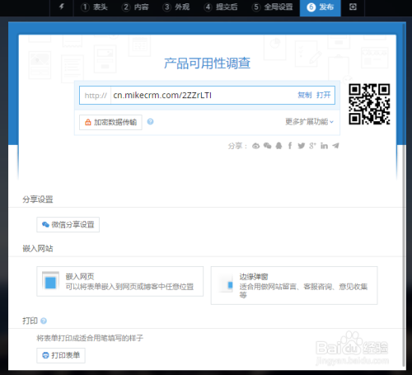Toggle 加密数据传输 encryption button
This screenshot has height=375, width=412.
point(110,122)
